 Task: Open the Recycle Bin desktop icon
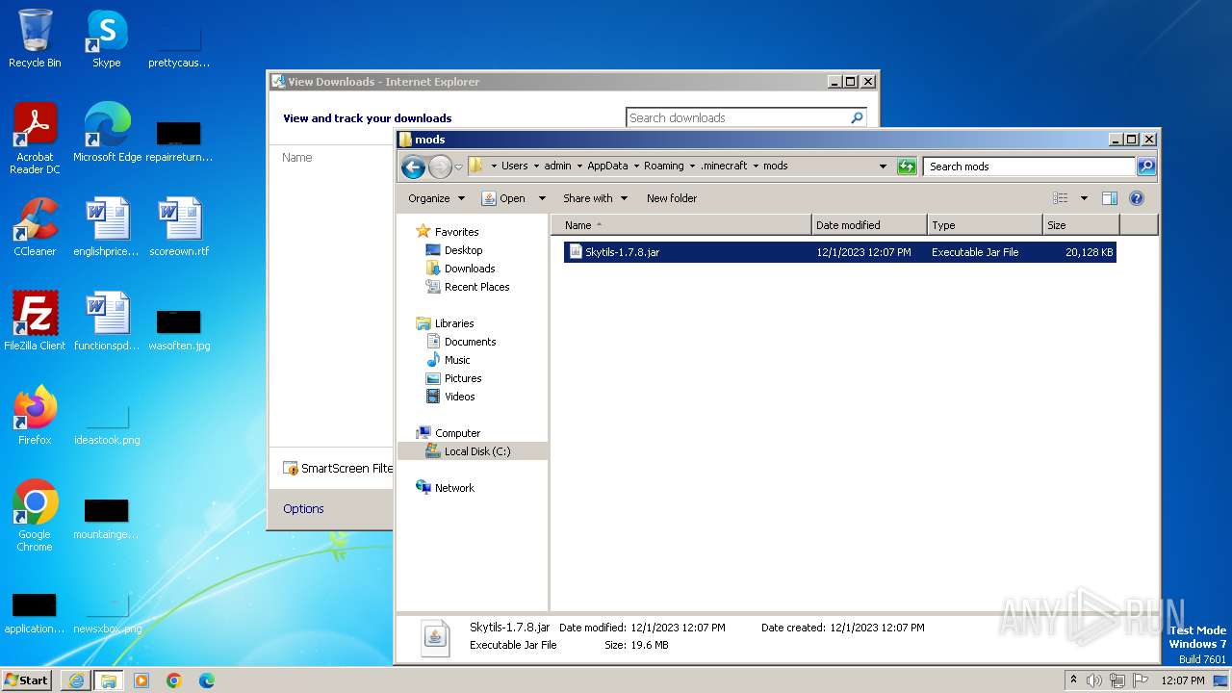[35, 38]
